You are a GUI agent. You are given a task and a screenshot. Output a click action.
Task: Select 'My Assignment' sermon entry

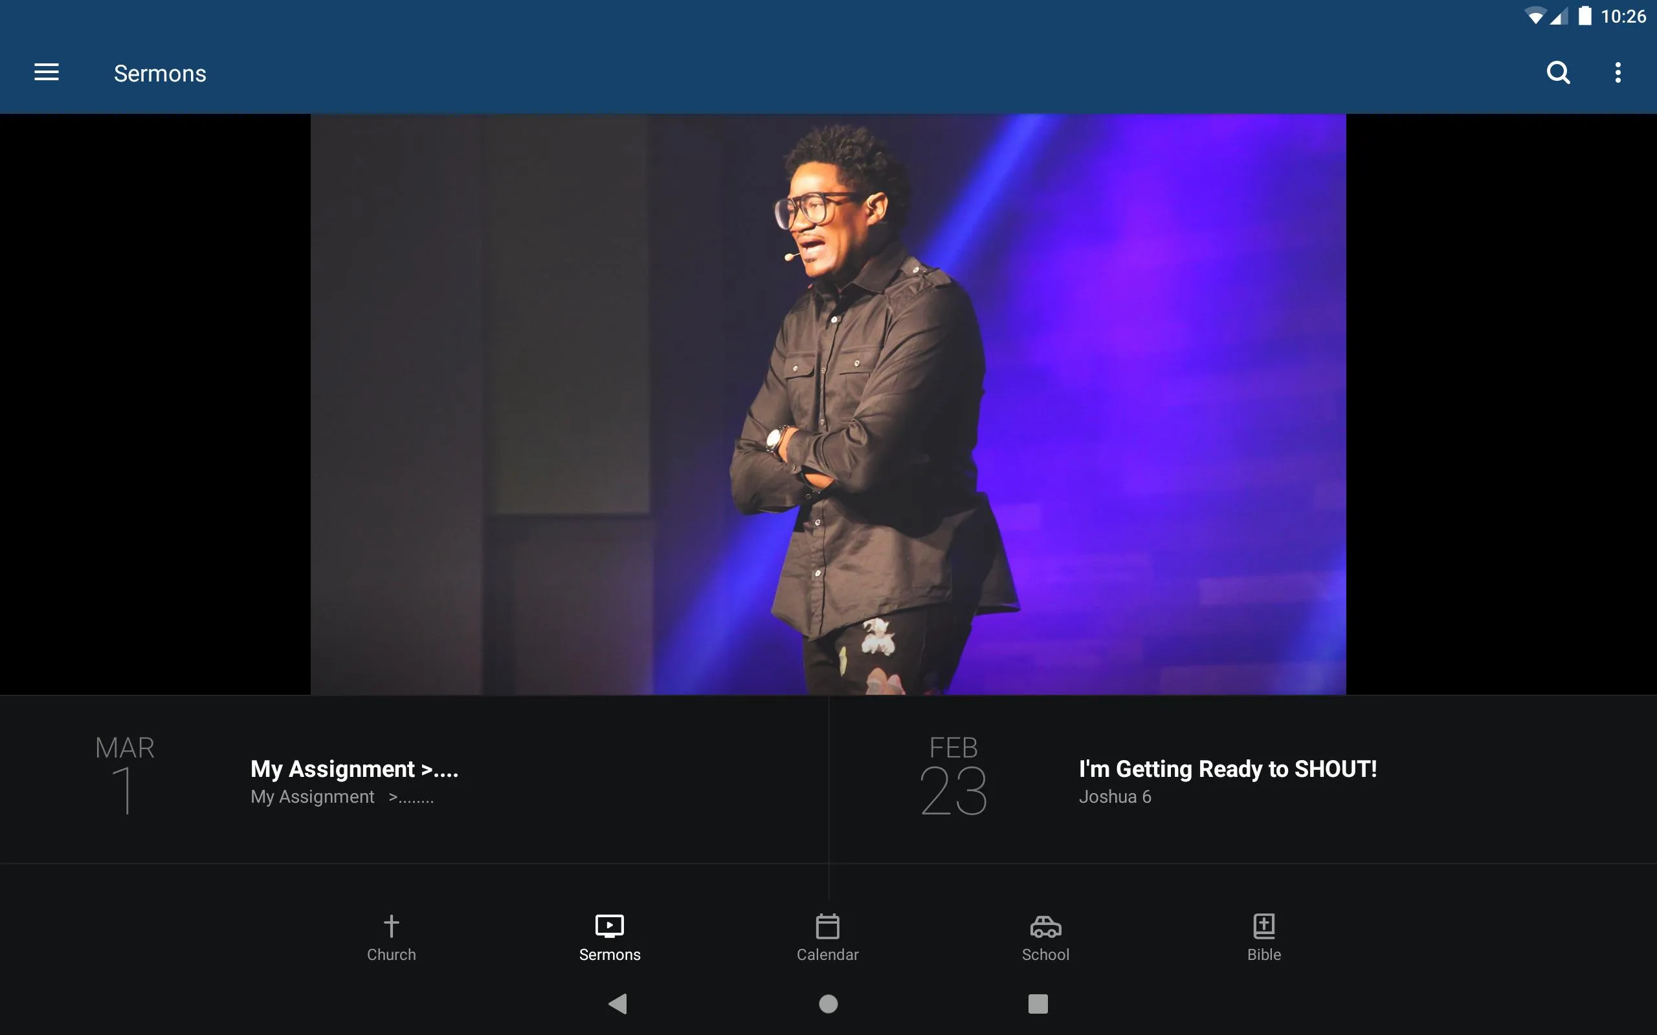point(414,780)
